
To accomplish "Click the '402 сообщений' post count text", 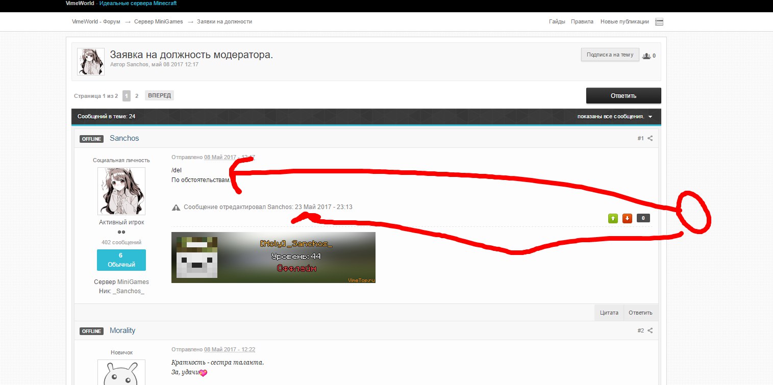I will point(121,242).
